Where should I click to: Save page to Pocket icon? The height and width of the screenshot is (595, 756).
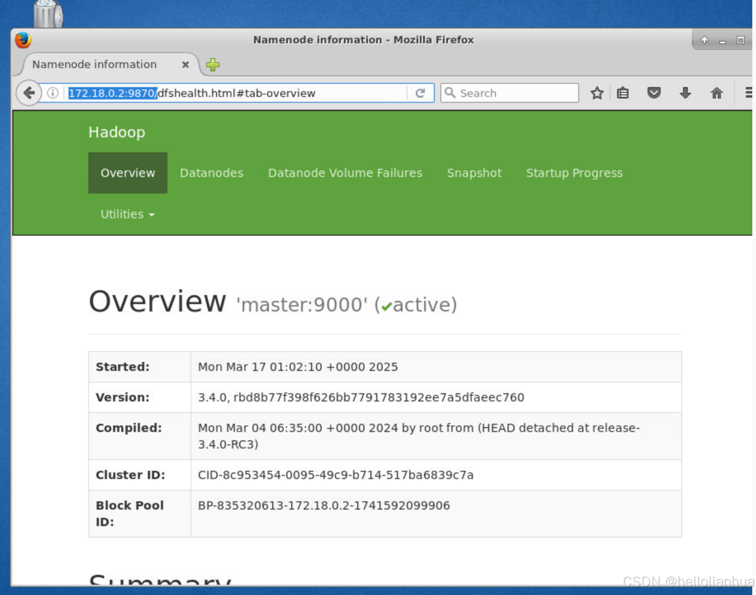(x=654, y=93)
